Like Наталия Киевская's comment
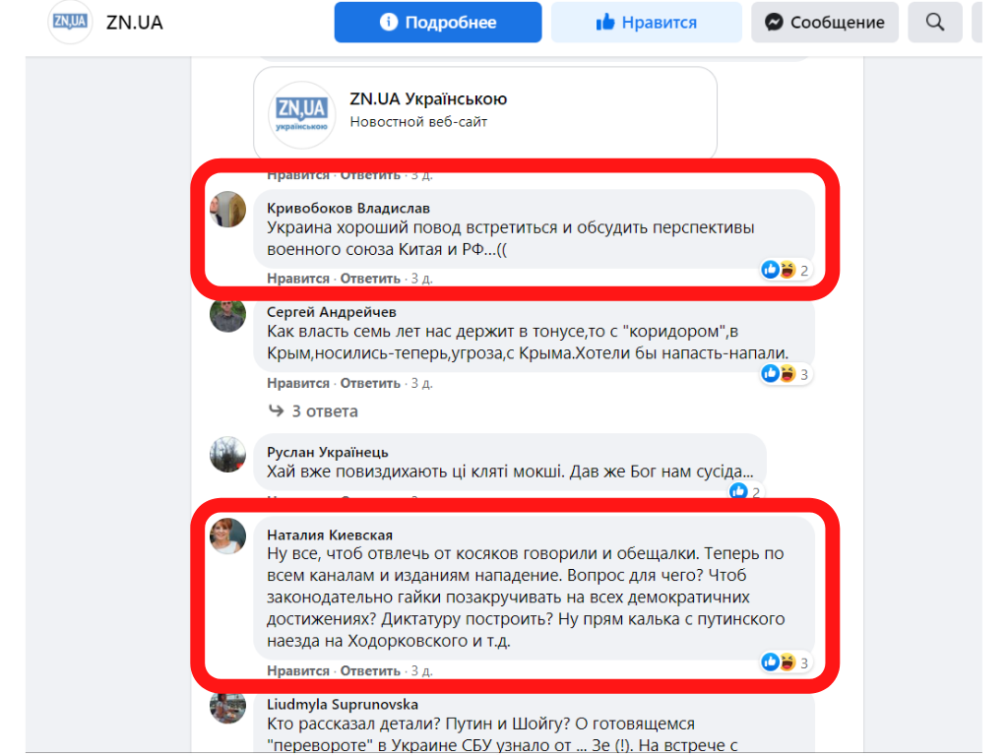Image resolution: width=1008 pixels, height=756 pixels. pyautogui.click(x=297, y=670)
